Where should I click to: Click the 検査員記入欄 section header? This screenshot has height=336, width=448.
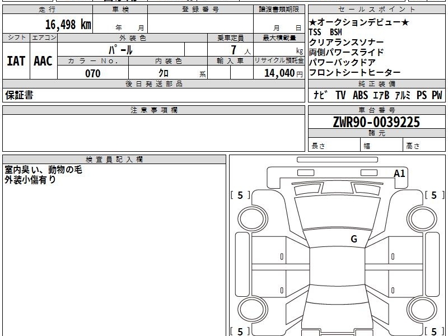tap(114, 160)
